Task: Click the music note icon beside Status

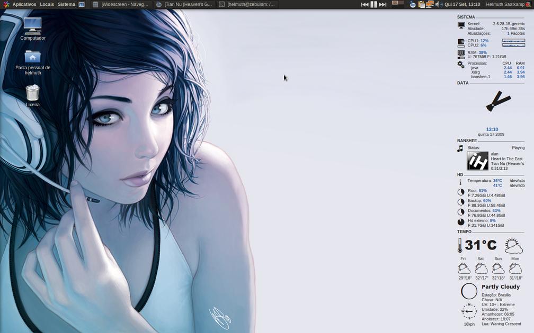Action: pyautogui.click(x=460, y=149)
